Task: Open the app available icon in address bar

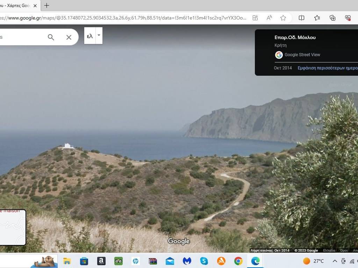Action: (x=255, y=18)
